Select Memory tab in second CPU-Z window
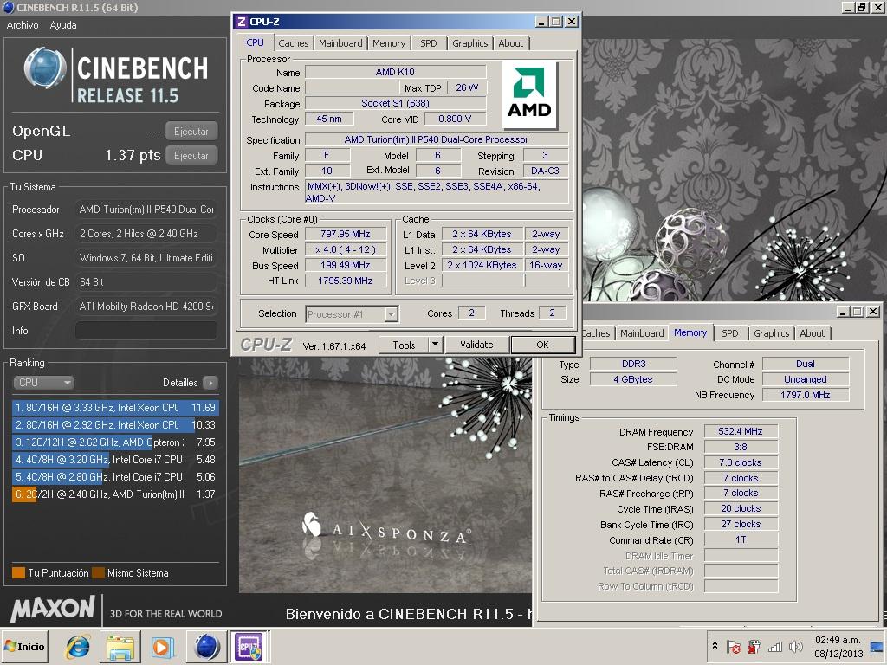The image size is (887, 665). pos(690,332)
